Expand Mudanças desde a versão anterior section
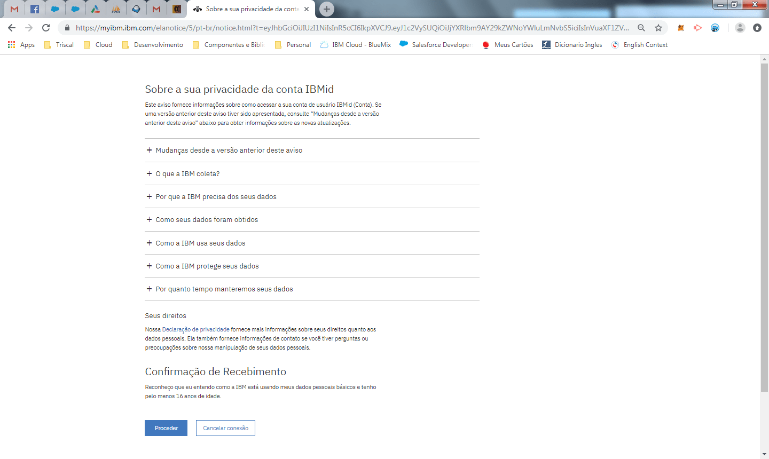This screenshot has width=769, height=459. [312, 151]
